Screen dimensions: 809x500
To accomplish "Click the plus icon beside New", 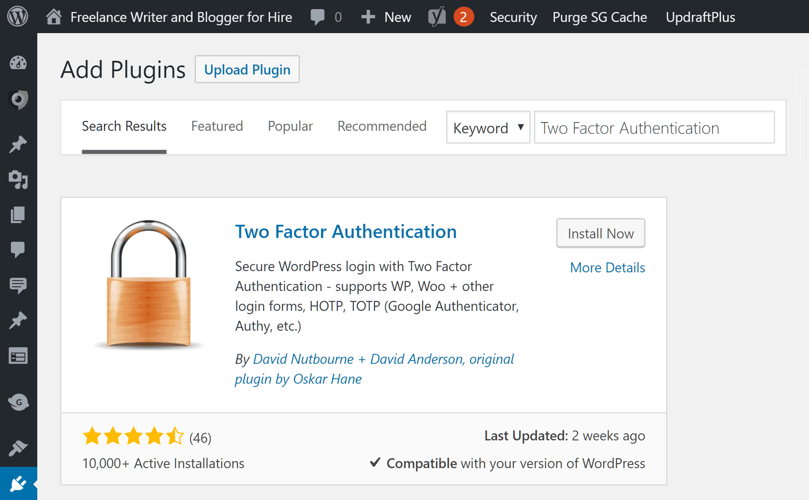I will point(368,17).
